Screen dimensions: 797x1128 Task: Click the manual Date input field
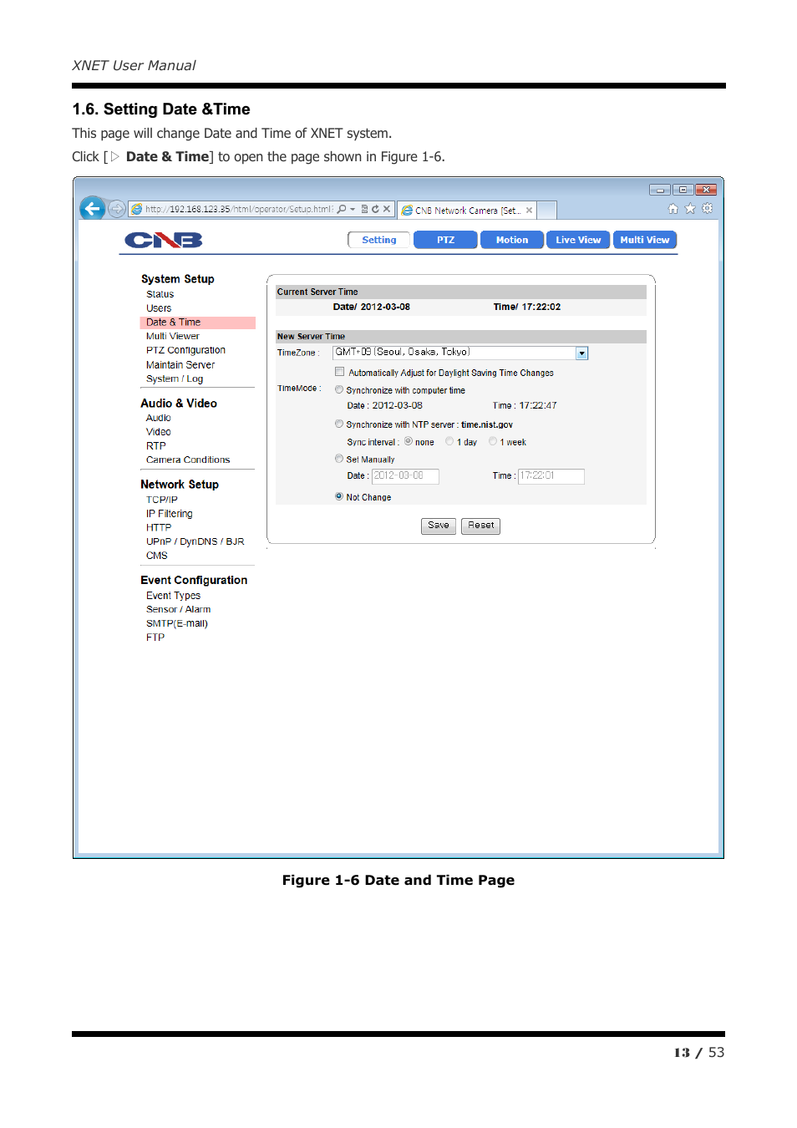405,476
